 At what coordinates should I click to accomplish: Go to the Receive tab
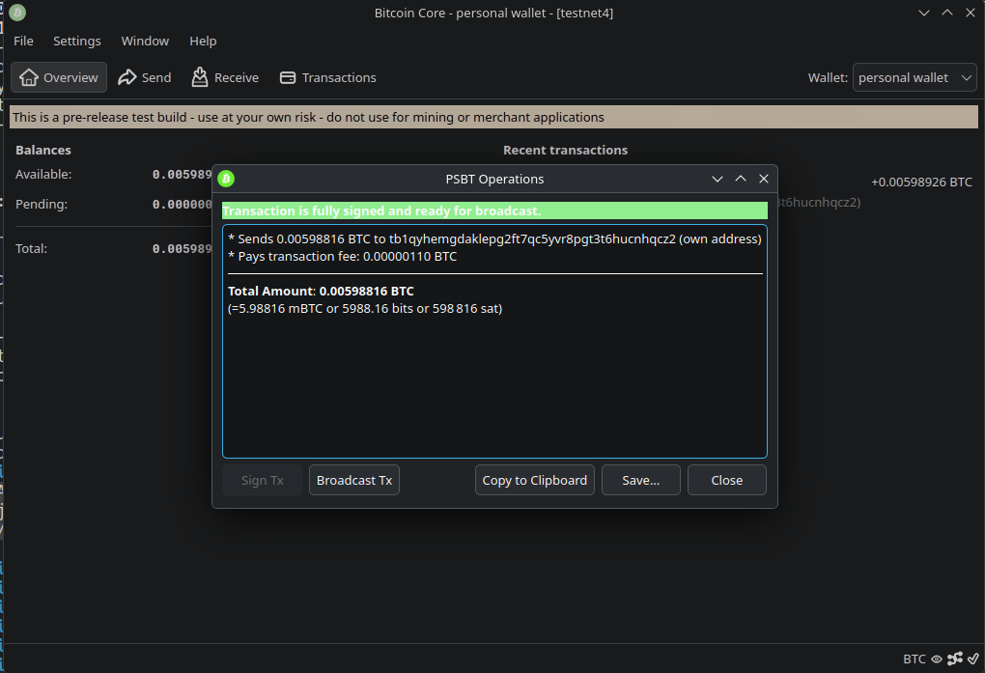(225, 77)
